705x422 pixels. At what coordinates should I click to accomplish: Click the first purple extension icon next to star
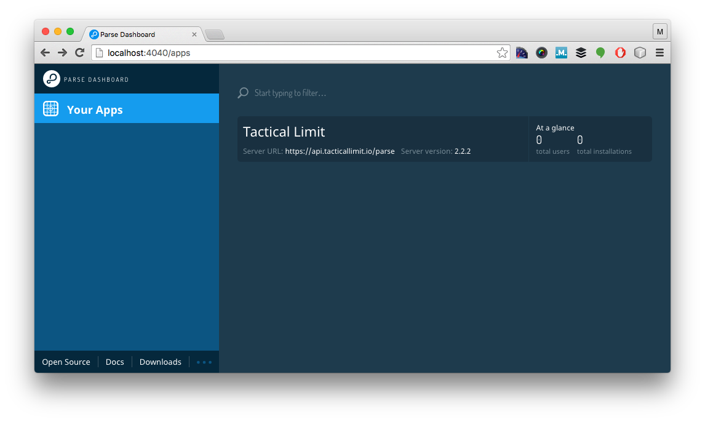click(522, 52)
